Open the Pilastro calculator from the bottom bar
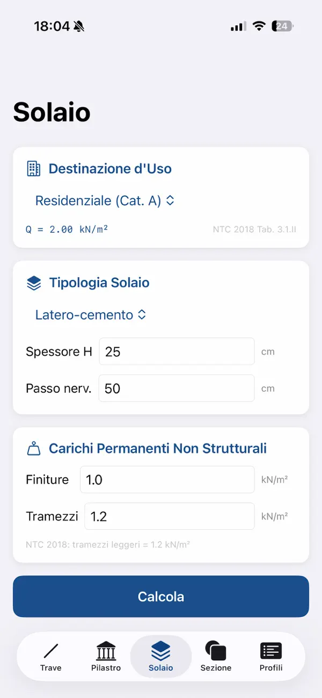This screenshot has width=322, height=698. pyautogui.click(x=106, y=656)
